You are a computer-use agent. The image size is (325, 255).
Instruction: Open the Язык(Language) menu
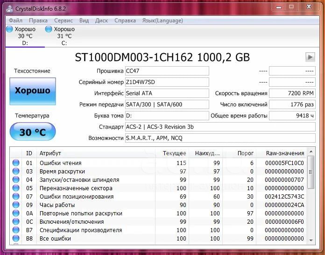coord(162,21)
